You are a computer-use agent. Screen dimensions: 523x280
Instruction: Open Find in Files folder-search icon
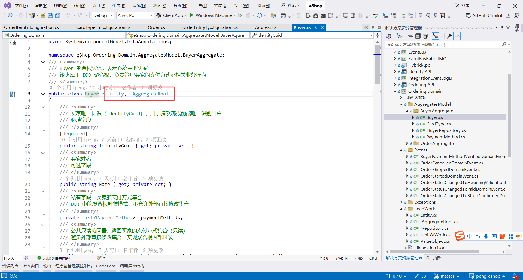coord(273,15)
